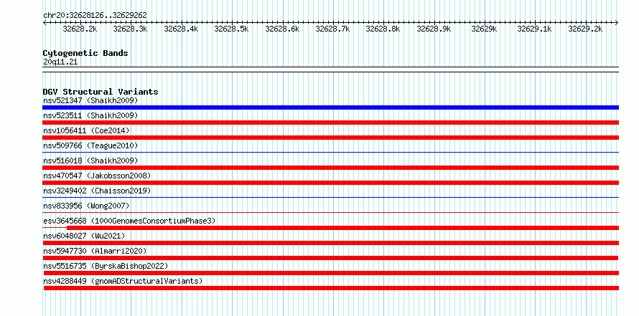
Task: Click the red nsv516018 variant bar
Action: pyautogui.click(x=330, y=168)
